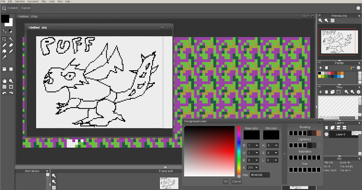This screenshot has height=190, width=362.
Task: Open the B value dropdown
Action: click(x=253, y=160)
